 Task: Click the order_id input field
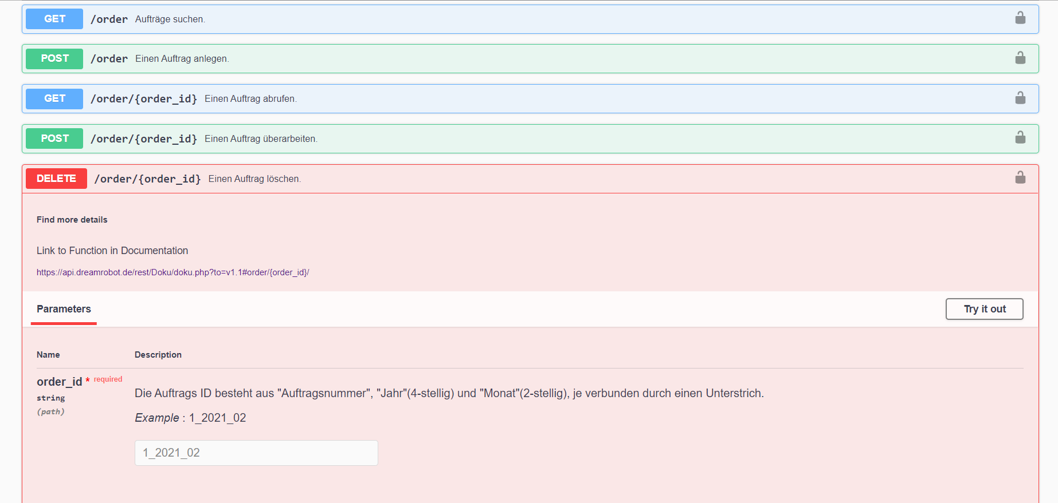[x=256, y=453]
